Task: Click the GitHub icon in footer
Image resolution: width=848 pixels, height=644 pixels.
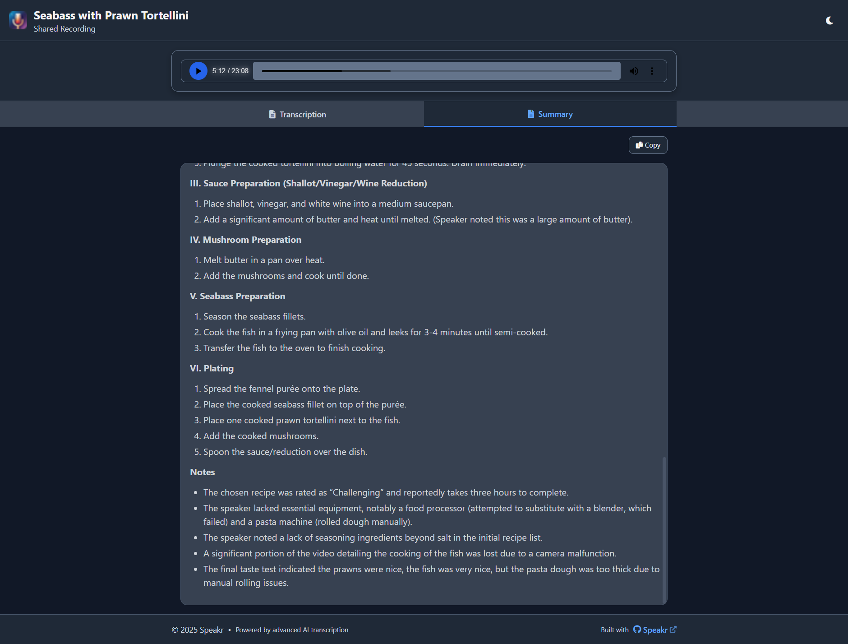Action: 637,630
